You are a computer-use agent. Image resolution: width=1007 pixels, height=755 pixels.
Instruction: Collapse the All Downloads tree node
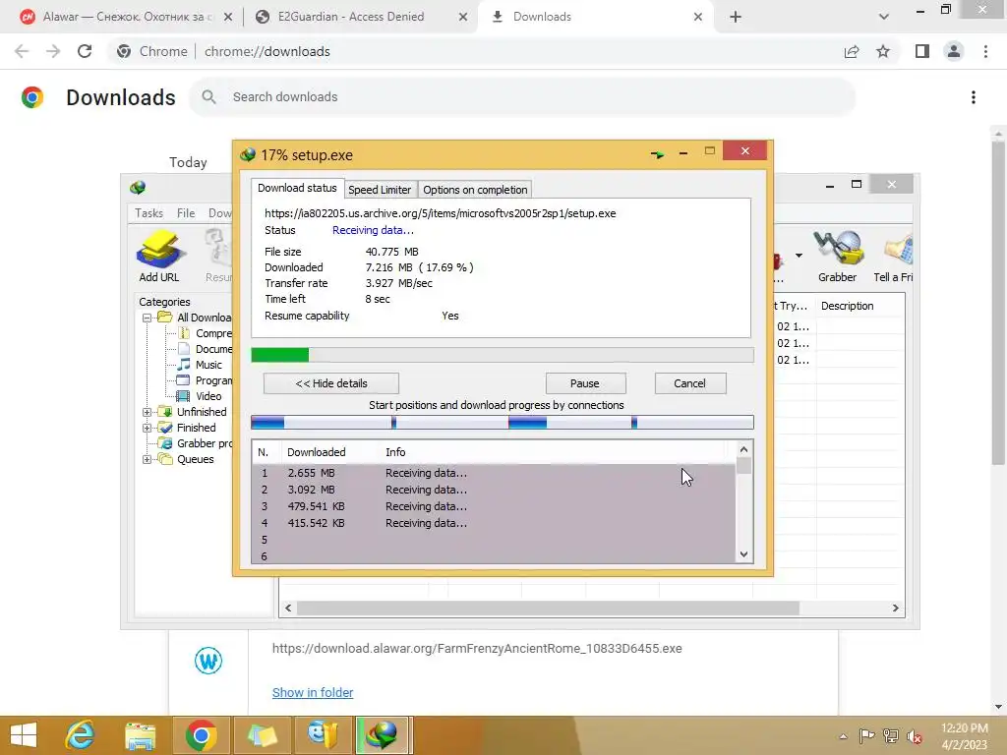148,318
